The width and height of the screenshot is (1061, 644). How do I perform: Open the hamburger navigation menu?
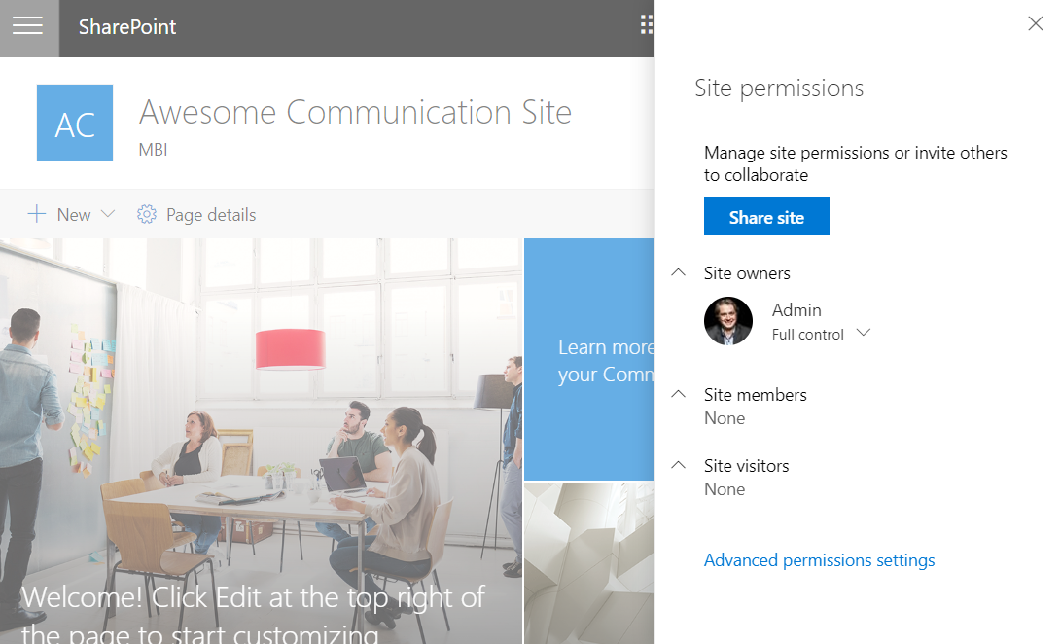pos(27,26)
